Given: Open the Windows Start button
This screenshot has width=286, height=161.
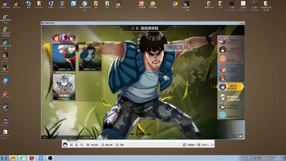Looking at the screenshot, I should tap(4, 158).
